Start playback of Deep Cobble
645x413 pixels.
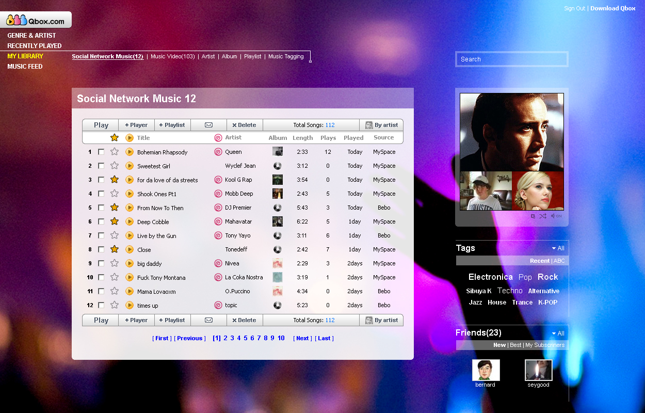[130, 221]
